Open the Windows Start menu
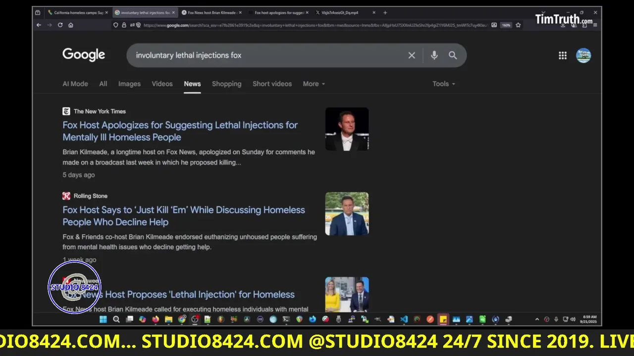 (x=103, y=319)
